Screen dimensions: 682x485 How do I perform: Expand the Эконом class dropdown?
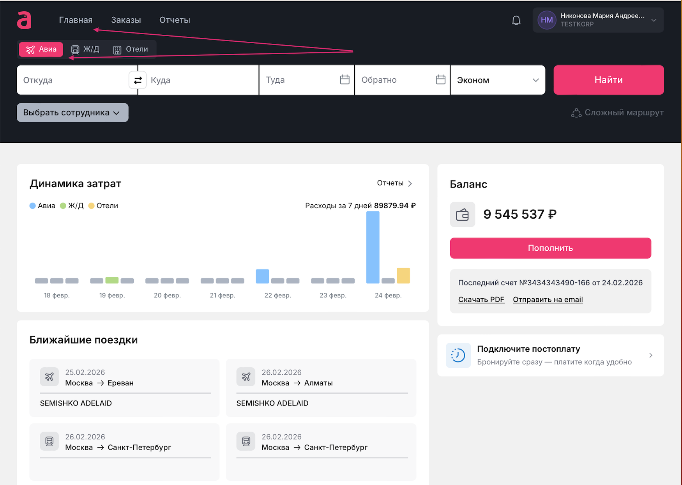coord(497,80)
